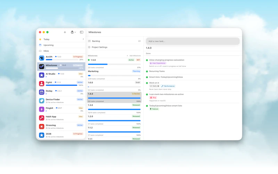
Task: Click the Bug tag
Action: tap(153, 97)
